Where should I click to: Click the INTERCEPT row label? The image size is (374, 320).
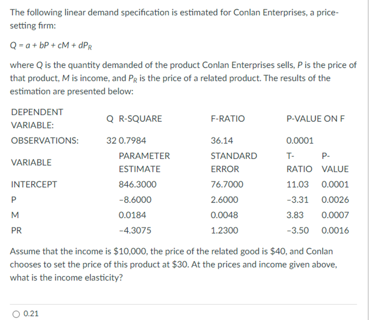[34, 184]
